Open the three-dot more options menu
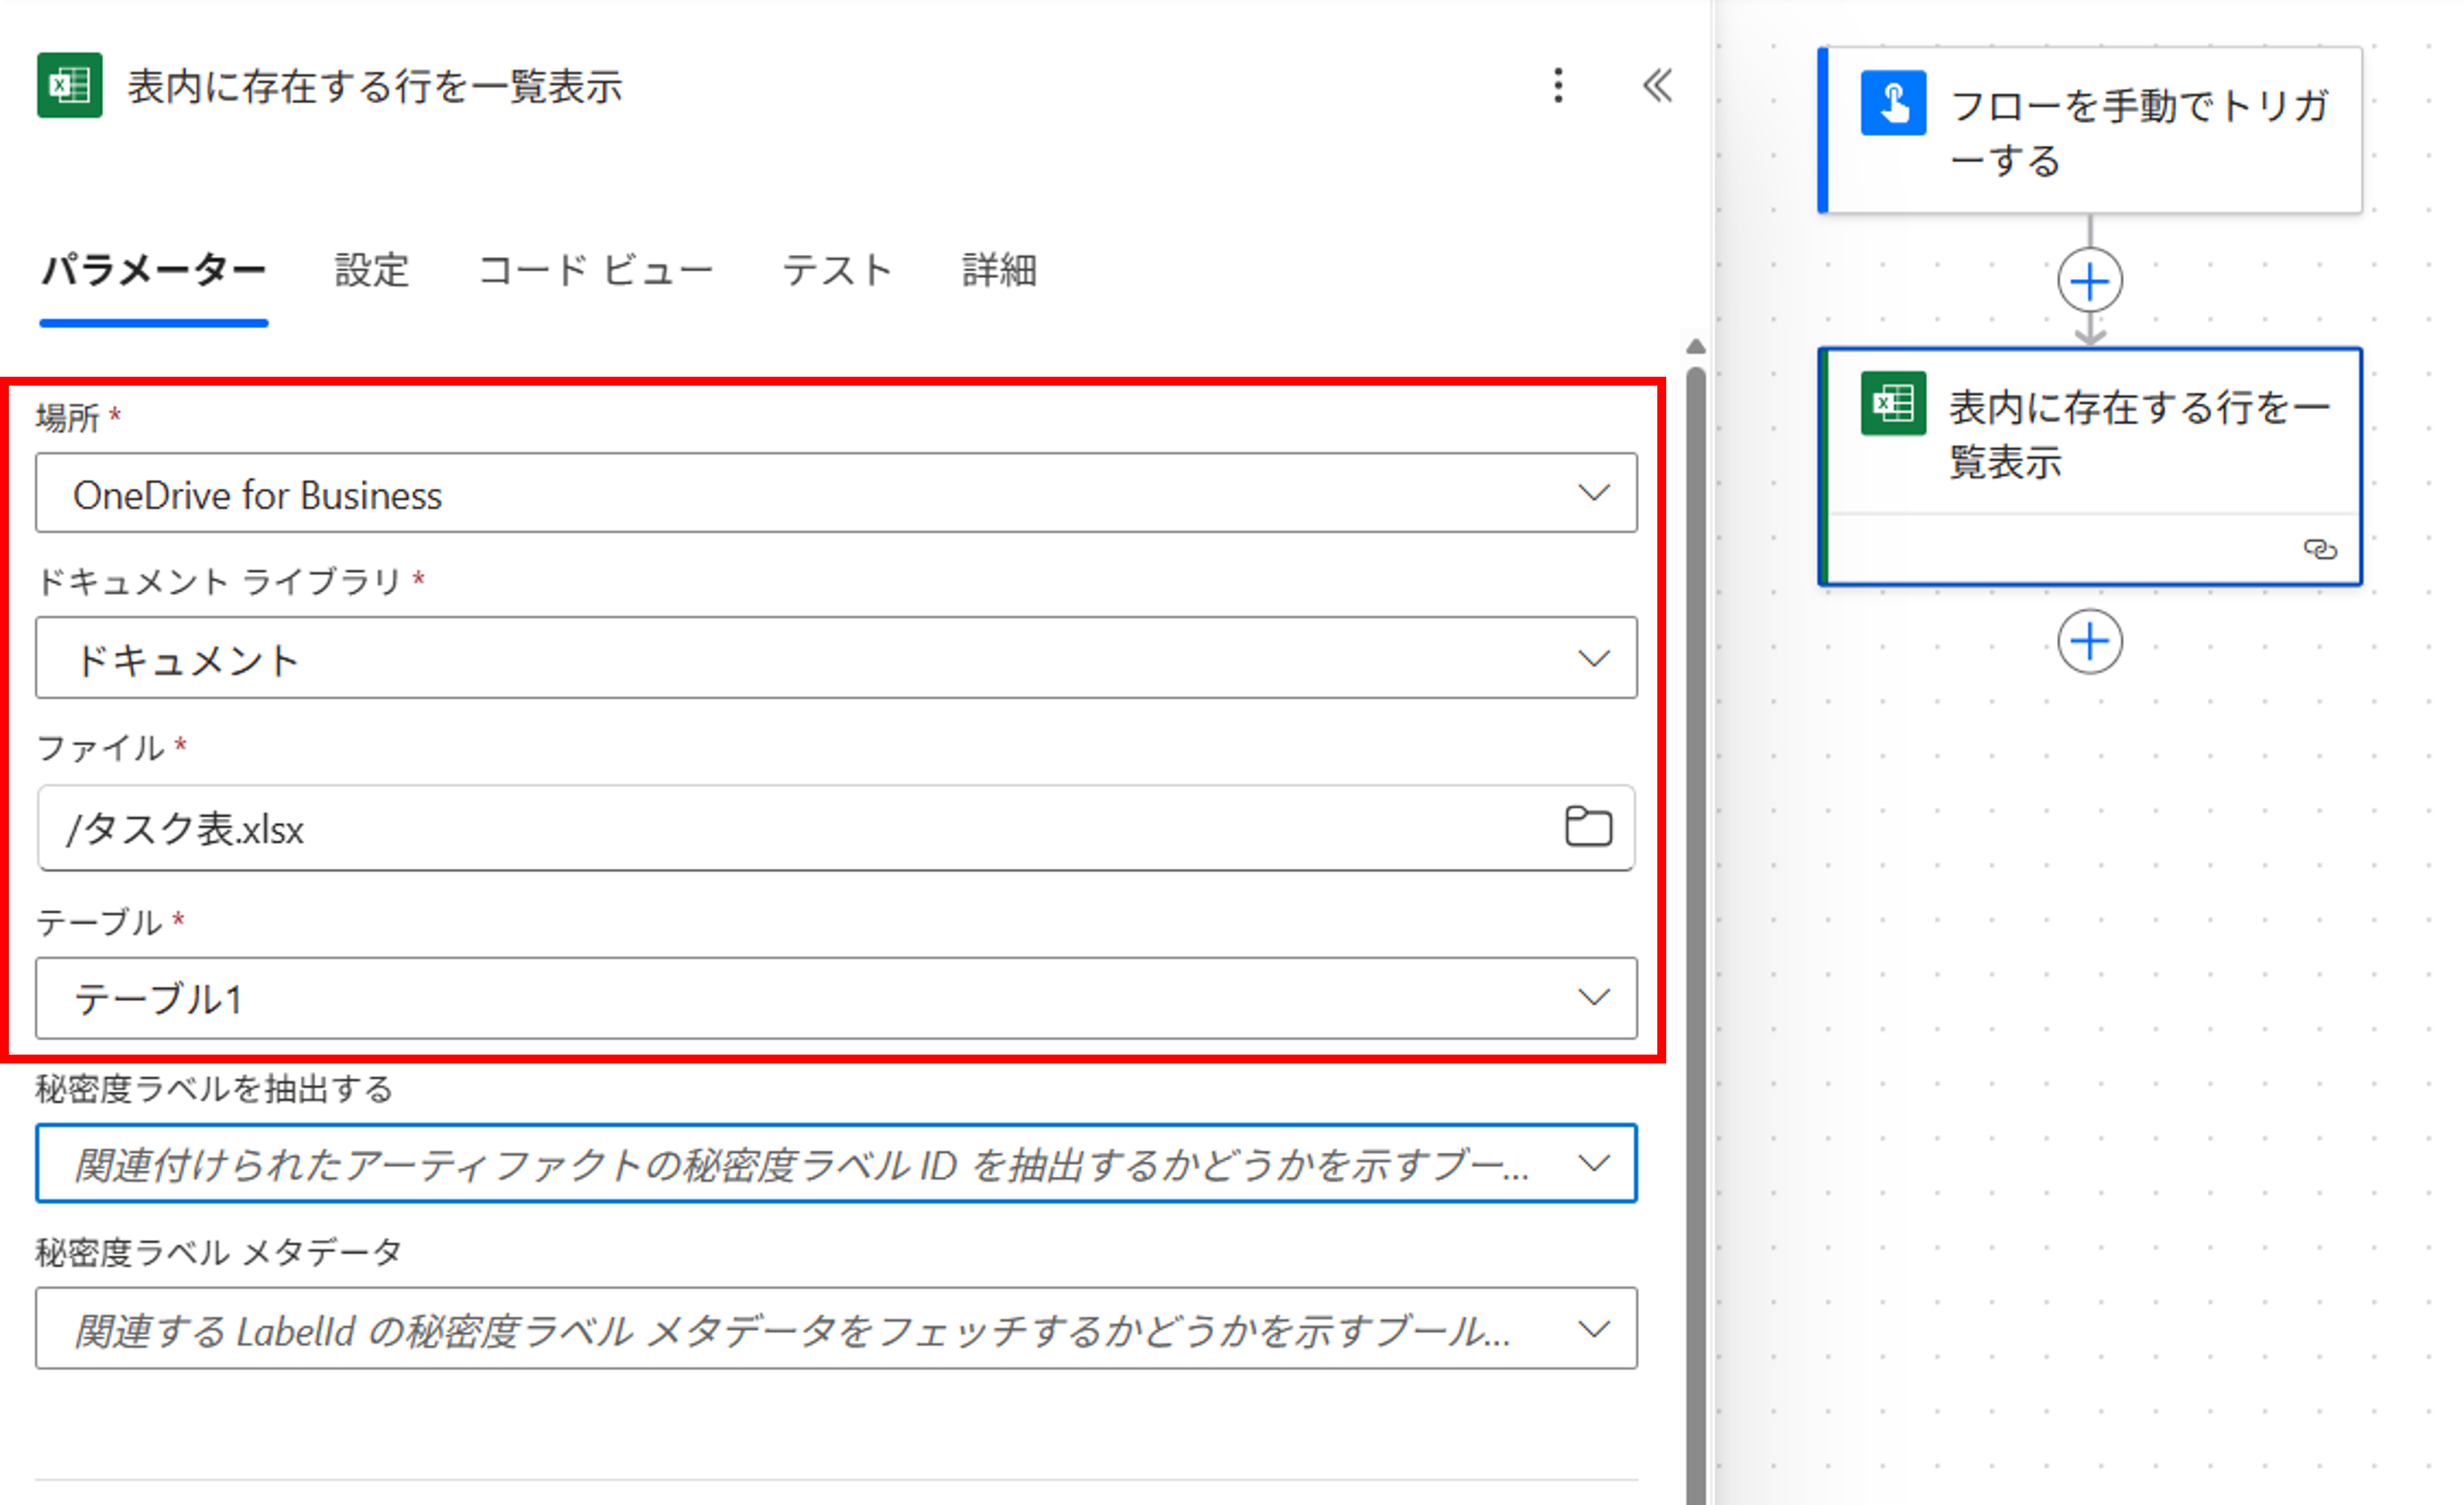The image size is (2464, 1505). [1558, 85]
